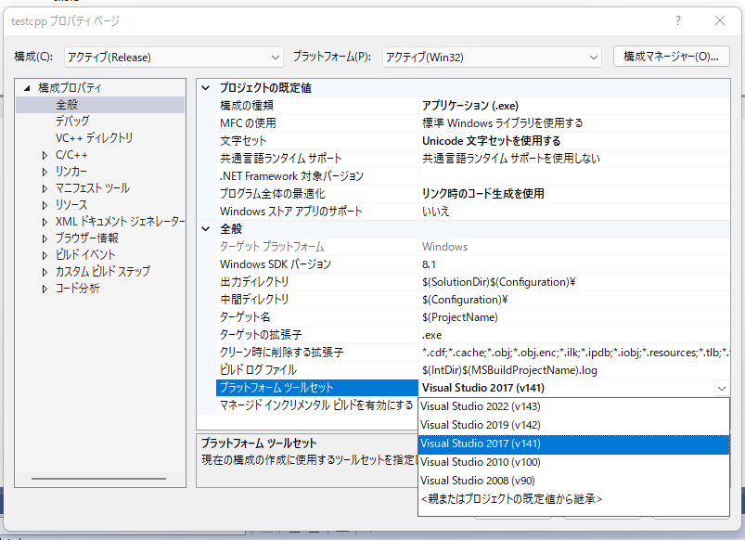Click the $(SolutionDir)$(Configuration)¥ value

tap(574, 282)
